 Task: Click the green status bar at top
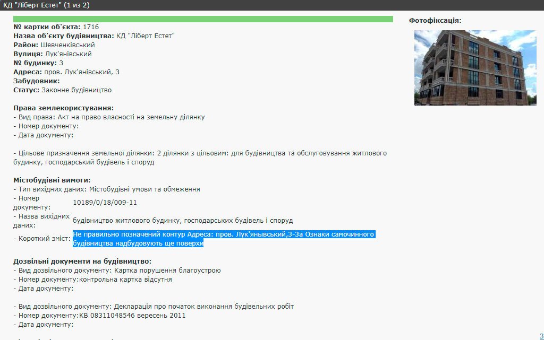(203, 19)
